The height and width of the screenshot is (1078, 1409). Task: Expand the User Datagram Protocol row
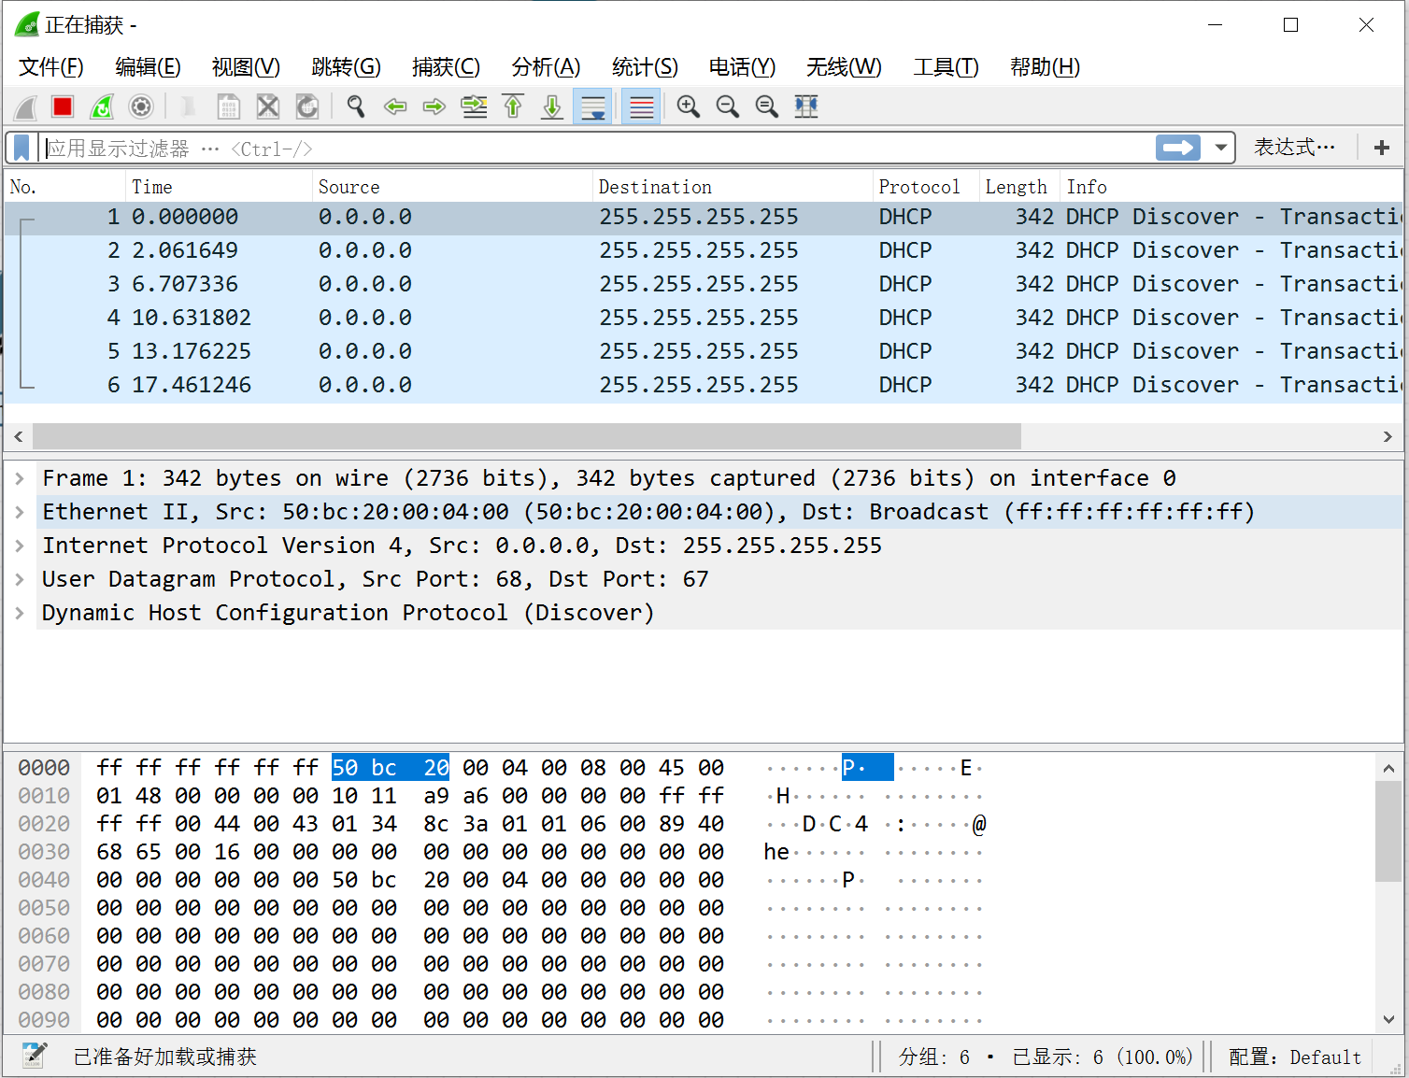point(20,579)
